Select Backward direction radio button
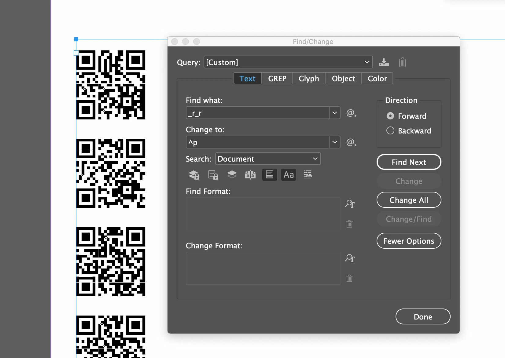The width and height of the screenshot is (505, 358). 390,131
